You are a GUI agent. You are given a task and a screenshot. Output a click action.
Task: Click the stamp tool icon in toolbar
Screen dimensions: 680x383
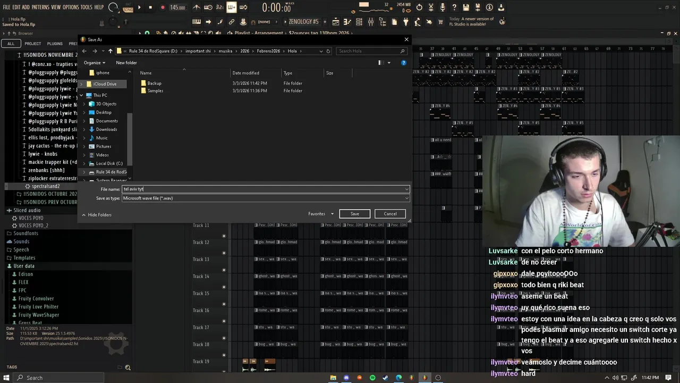(243, 22)
